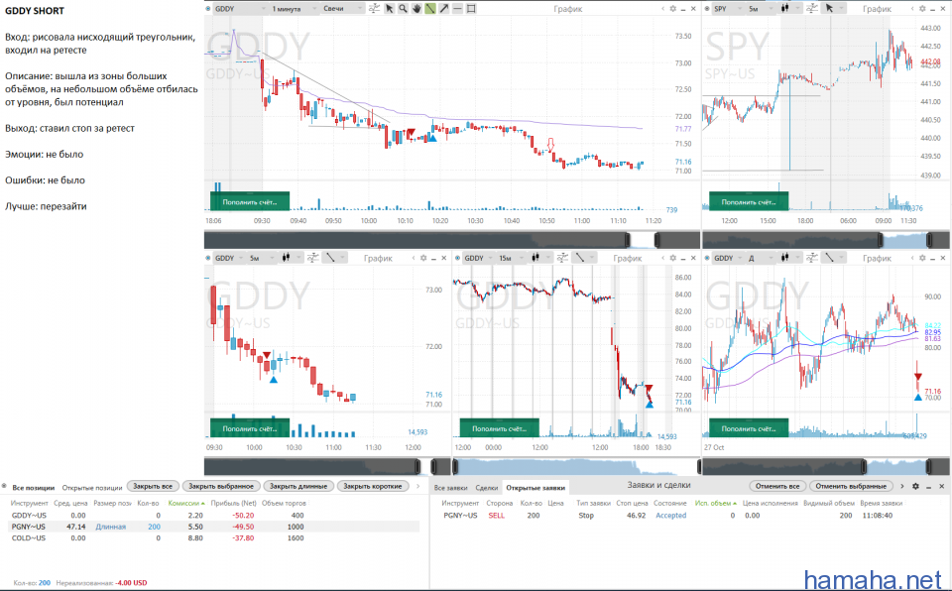The image size is (952, 591).
Task: Click the right range handle under the daily chart
Action: coord(929,466)
